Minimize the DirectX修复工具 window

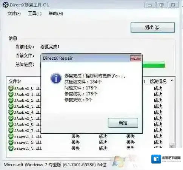click(150, 5)
